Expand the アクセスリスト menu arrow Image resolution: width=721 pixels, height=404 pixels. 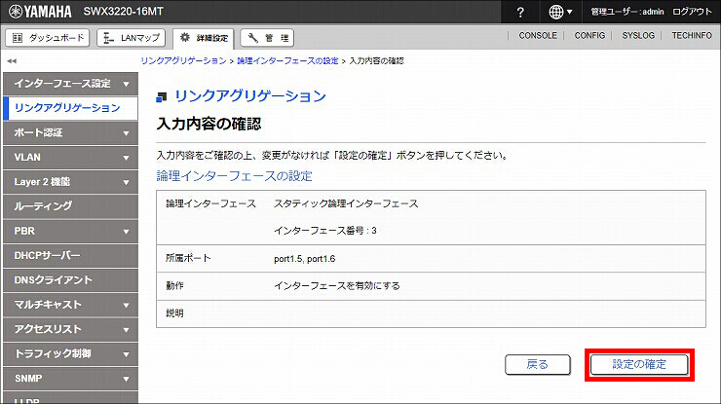(x=126, y=330)
